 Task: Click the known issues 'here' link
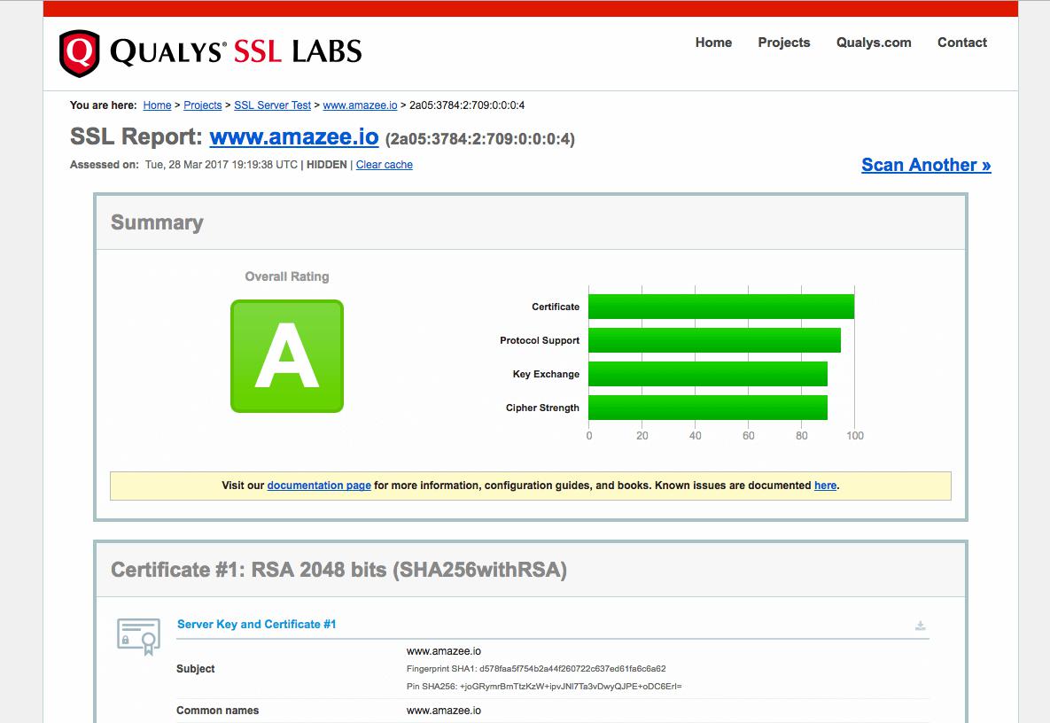[x=825, y=486]
